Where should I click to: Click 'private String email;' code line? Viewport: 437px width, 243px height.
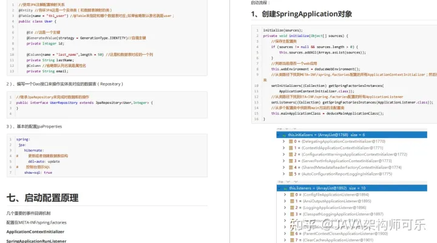coord(47,72)
